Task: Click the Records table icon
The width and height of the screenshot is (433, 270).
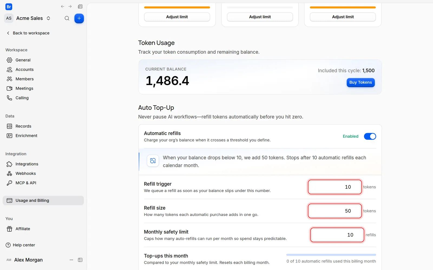Action: click(x=9, y=126)
